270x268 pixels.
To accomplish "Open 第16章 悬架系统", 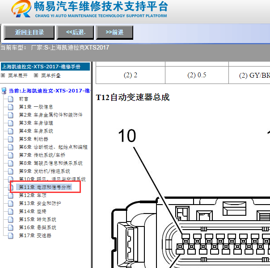I will pos(38,227).
